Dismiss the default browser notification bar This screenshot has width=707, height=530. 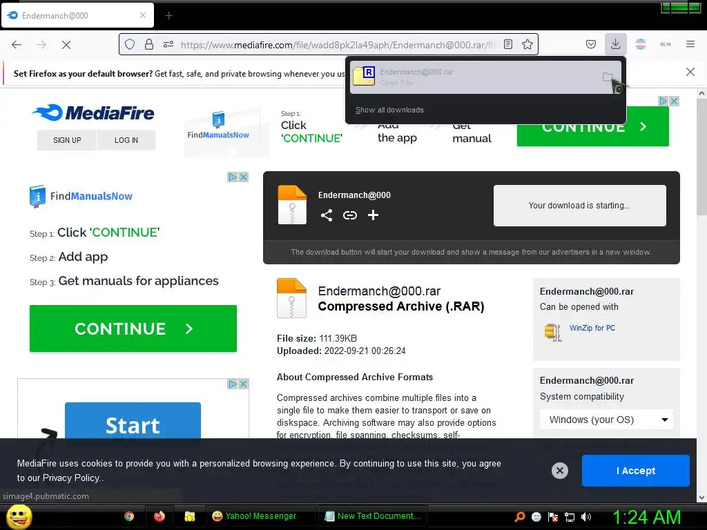[x=690, y=72]
